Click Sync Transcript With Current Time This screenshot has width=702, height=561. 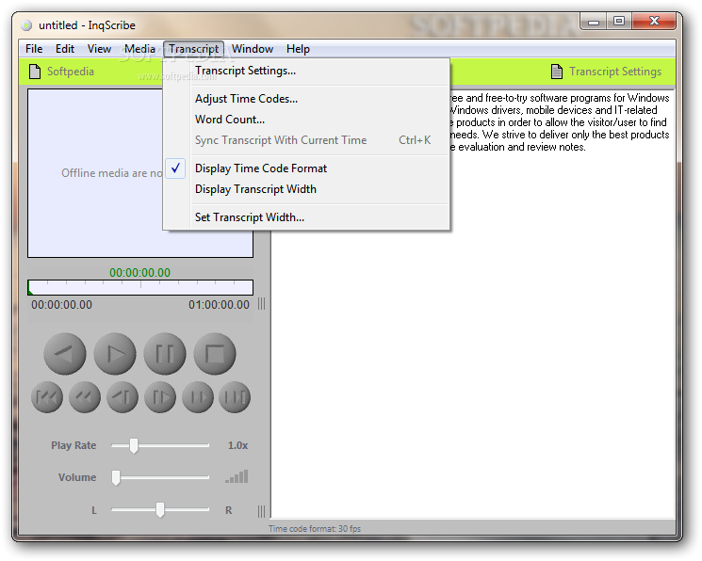click(x=306, y=140)
